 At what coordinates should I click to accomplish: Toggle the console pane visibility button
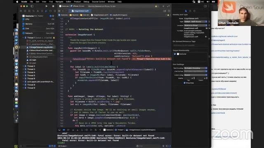coord(170,146)
